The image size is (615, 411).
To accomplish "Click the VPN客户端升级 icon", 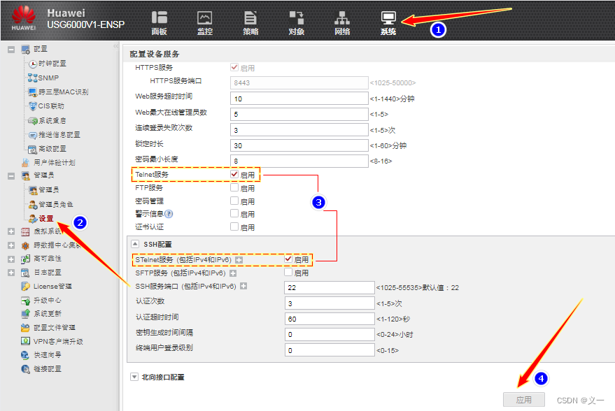I will tap(25, 341).
